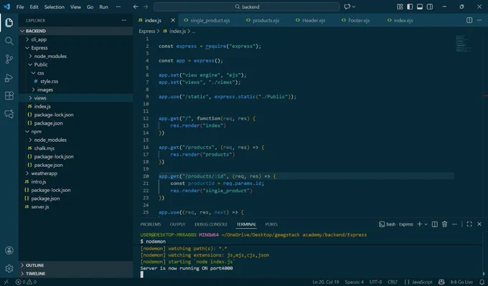488x286 pixels.
Task: Open new terminal launch profile dropdown
Action: coord(426,224)
